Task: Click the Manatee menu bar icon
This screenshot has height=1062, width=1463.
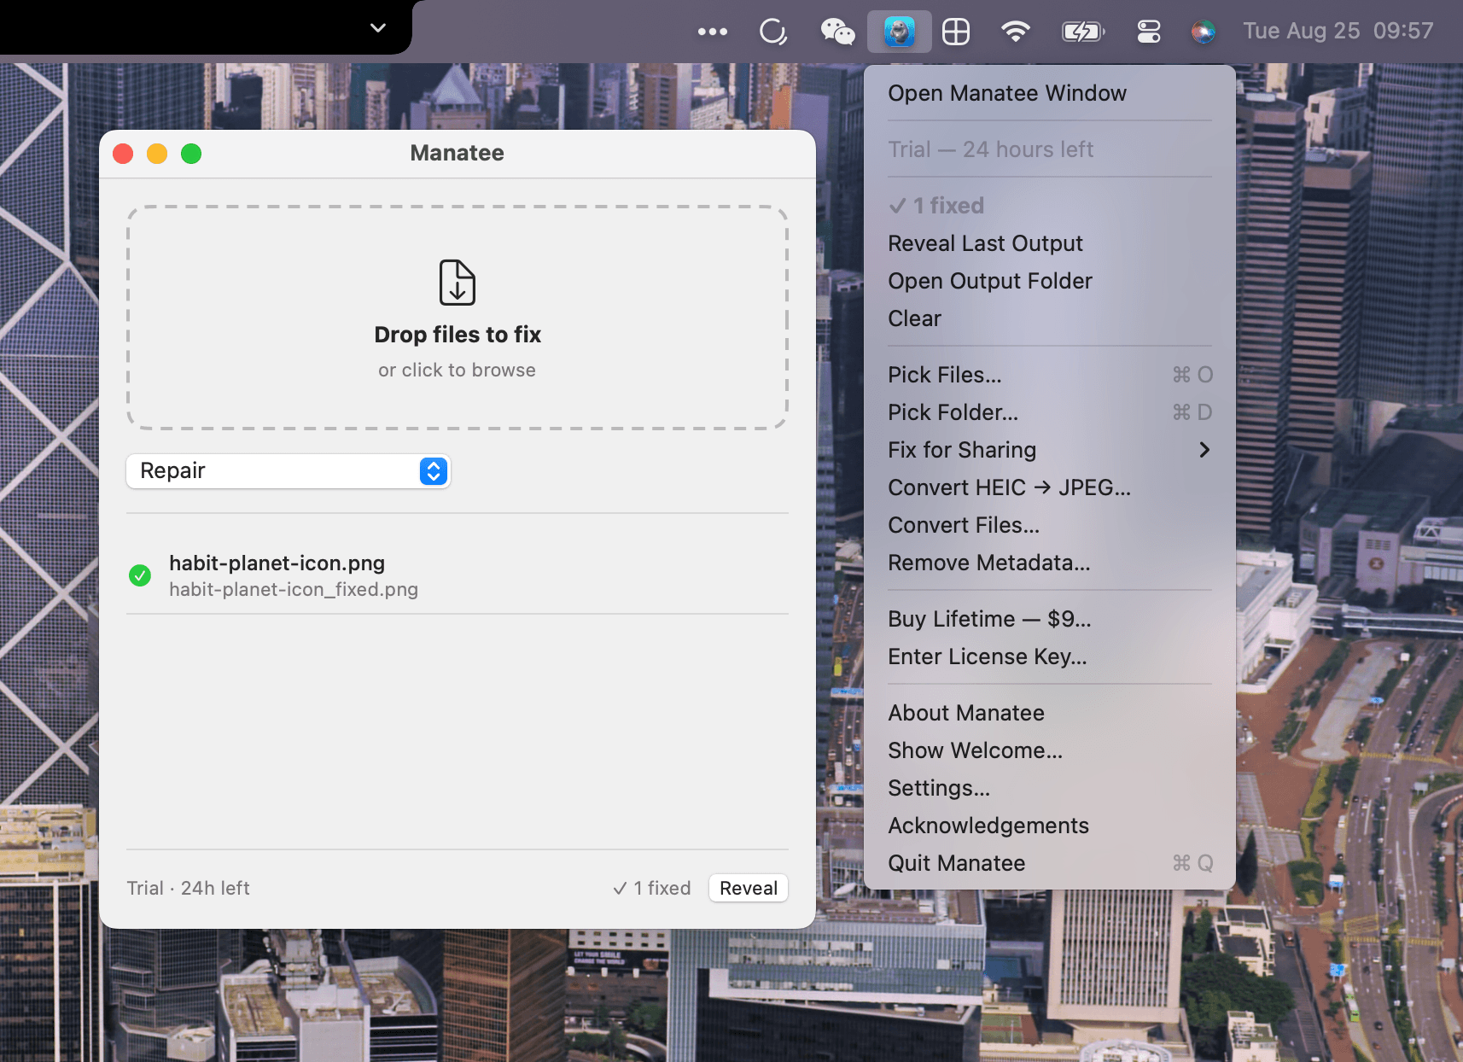Action: pyautogui.click(x=899, y=32)
